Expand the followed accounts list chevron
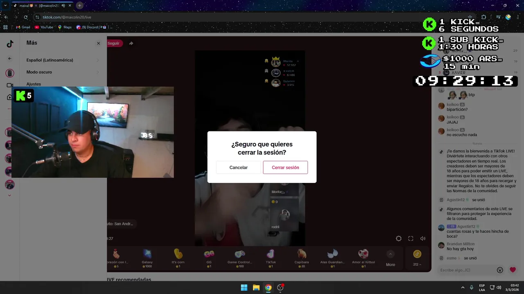Viewport: 524px width, 294px height. pyautogui.click(x=10, y=195)
